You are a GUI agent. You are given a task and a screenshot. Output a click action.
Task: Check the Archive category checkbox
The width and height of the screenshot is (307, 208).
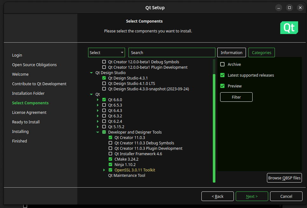pos(222,64)
